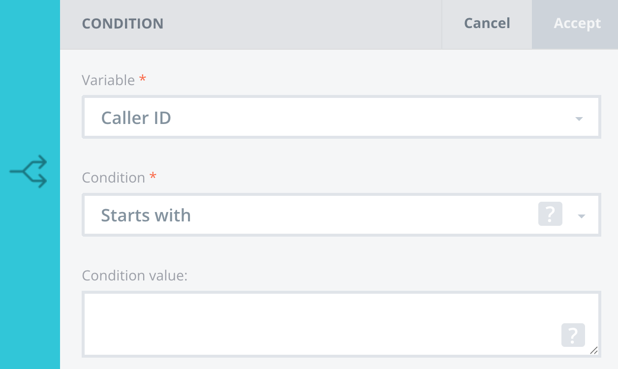
Task: Click the Variable dropdown arrow
Action: (x=579, y=119)
